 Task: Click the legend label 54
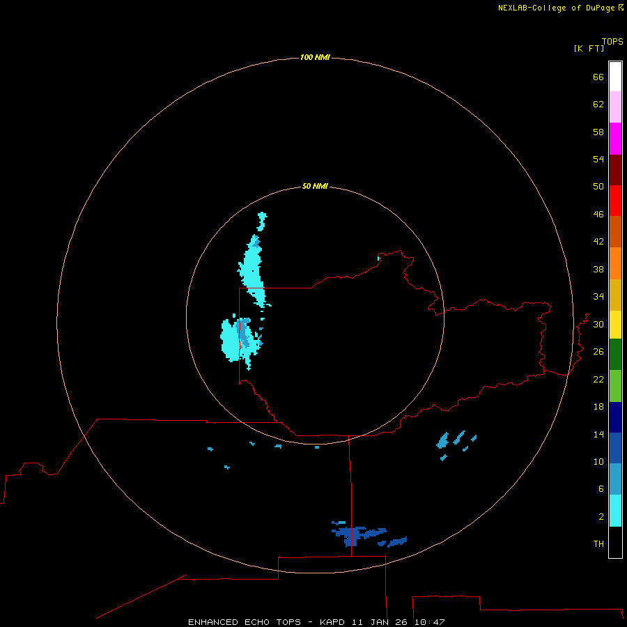(598, 159)
